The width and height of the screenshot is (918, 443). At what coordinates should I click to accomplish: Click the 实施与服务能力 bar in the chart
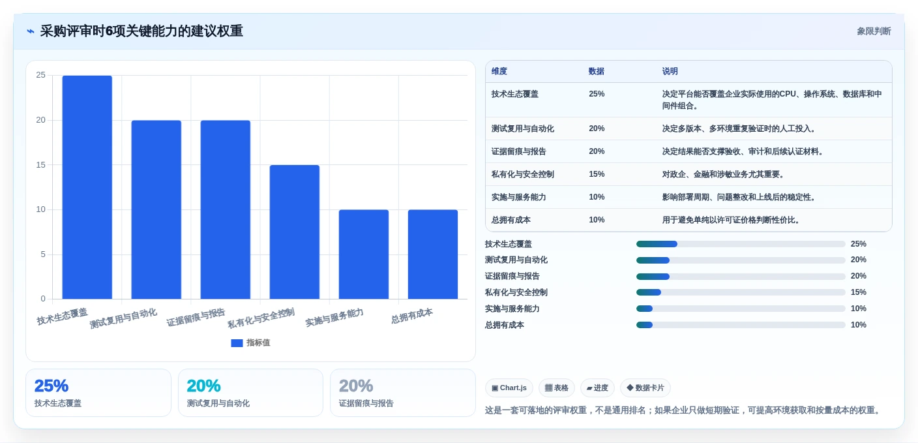click(363, 254)
